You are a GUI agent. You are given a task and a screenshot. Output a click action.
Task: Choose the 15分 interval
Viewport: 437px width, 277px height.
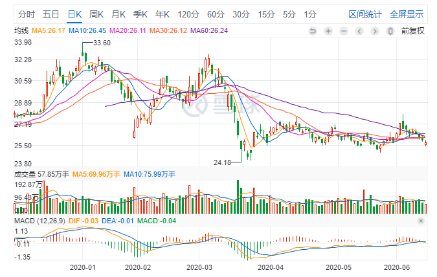(267, 14)
